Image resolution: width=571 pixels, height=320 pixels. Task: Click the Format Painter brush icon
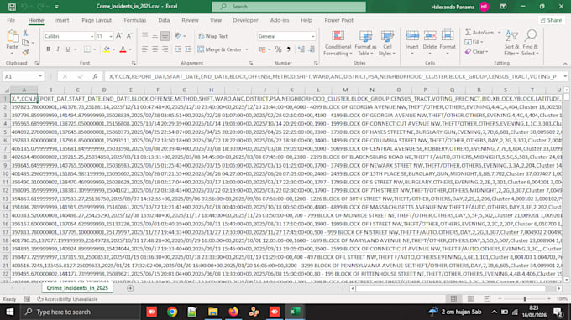click(x=25, y=53)
